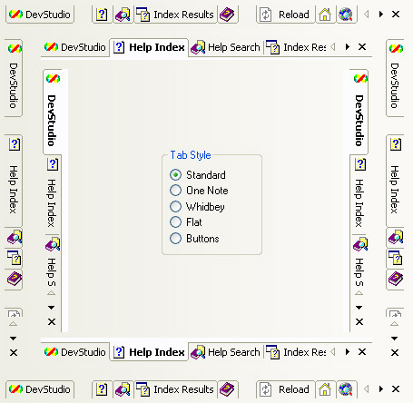413x403 pixels.
Task: Click the Index Results window icon in the outer left strip
Action: 14,258
